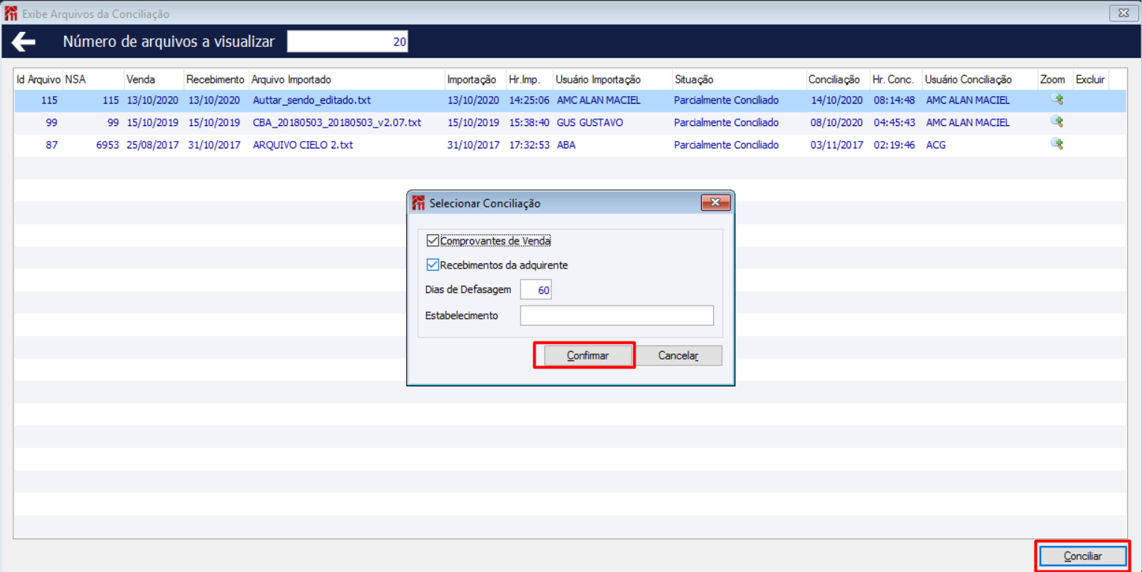Click Número de arquivos a visualizar field
1142x572 pixels.
tap(348, 42)
